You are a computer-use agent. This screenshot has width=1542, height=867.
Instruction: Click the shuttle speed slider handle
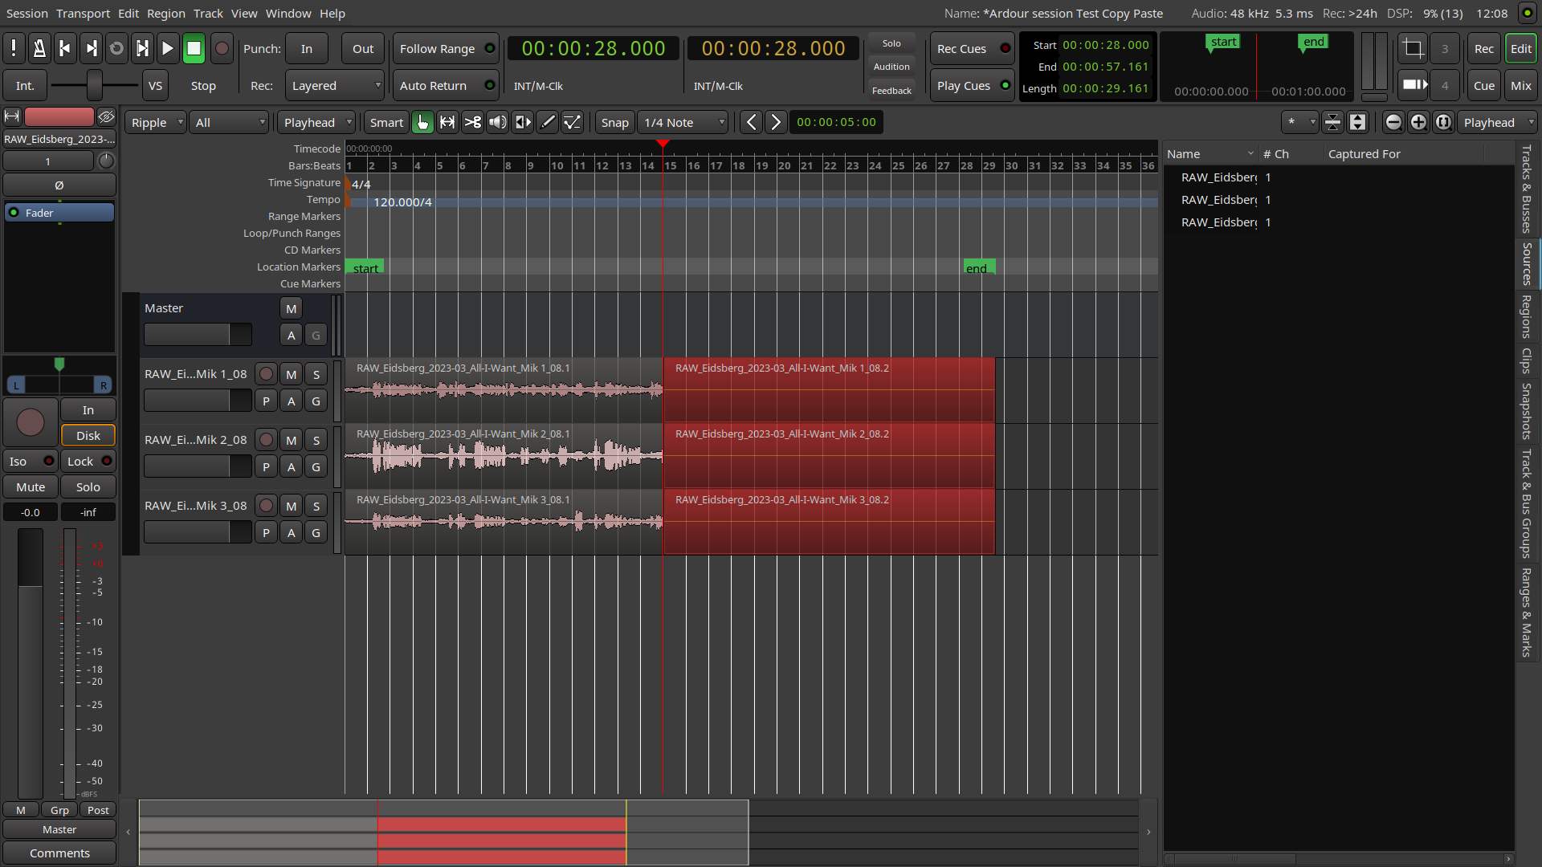pos(95,85)
